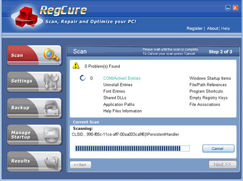The width and height of the screenshot is (243, 181).
Task: Select COM/ActiveX Entries text
Action: pyautogui.click(x=122, y=78)
